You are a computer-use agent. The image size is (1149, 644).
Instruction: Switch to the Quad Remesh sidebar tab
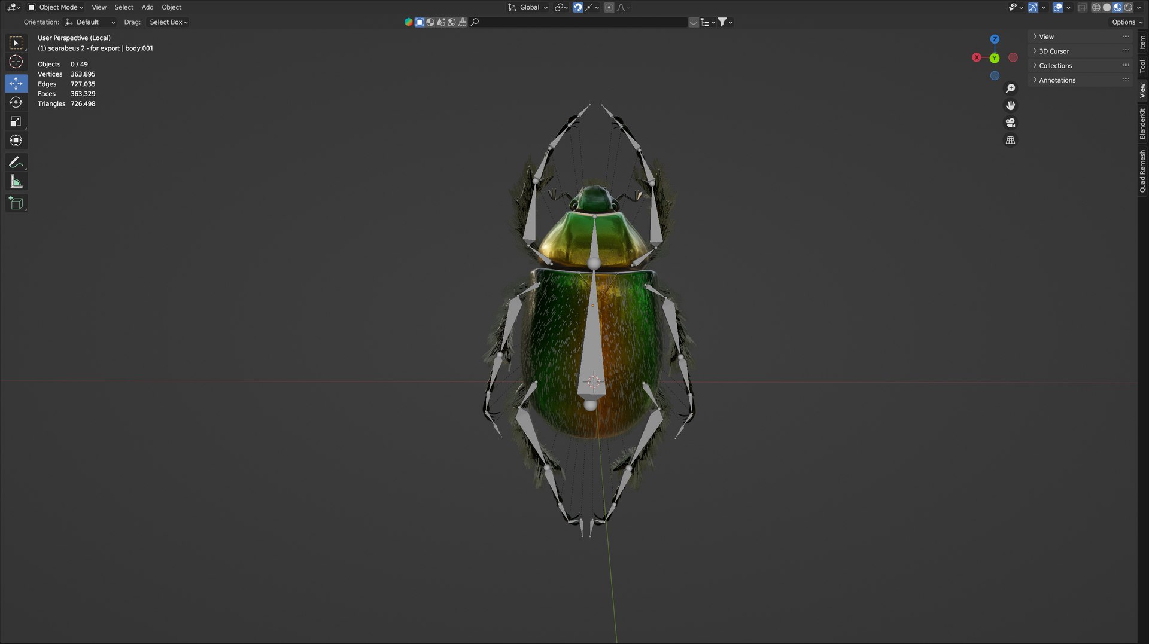click(x=1142, y=171)
